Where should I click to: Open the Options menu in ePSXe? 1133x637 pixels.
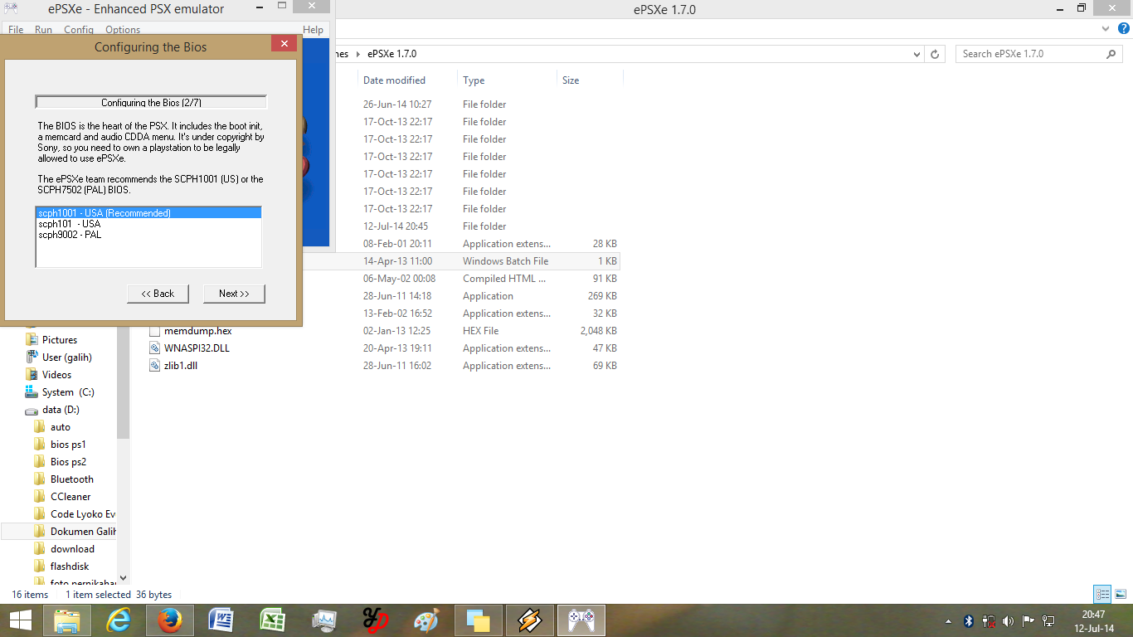click(123, 30)
